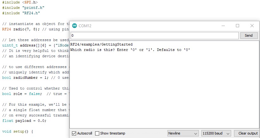
Task: Open the Newline line-ending dropdown
Action: [x=183, y=133]
